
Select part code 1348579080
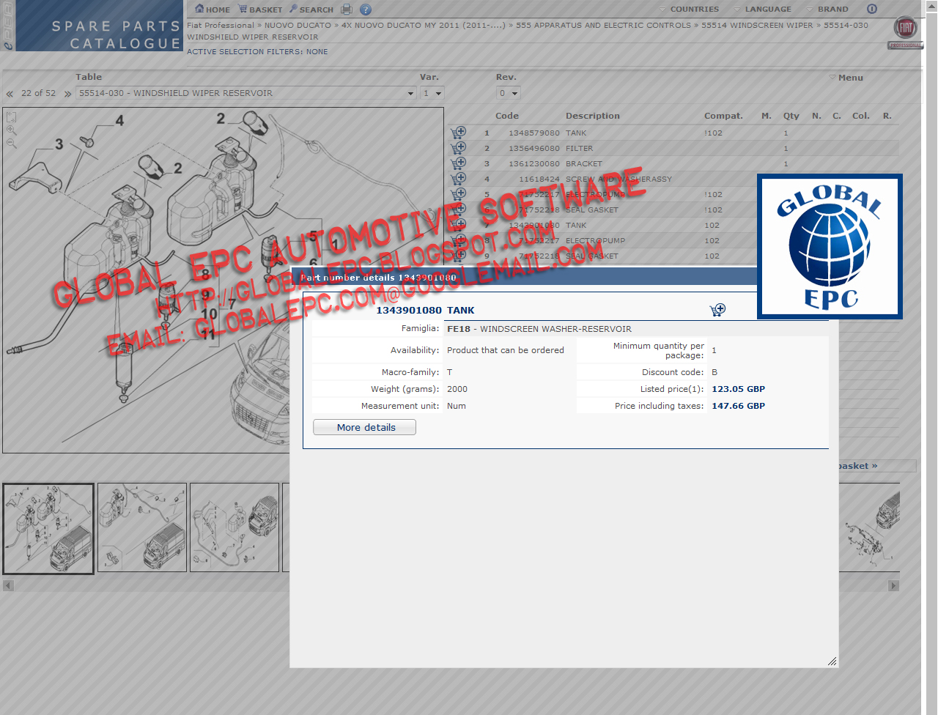coord(534,133)
